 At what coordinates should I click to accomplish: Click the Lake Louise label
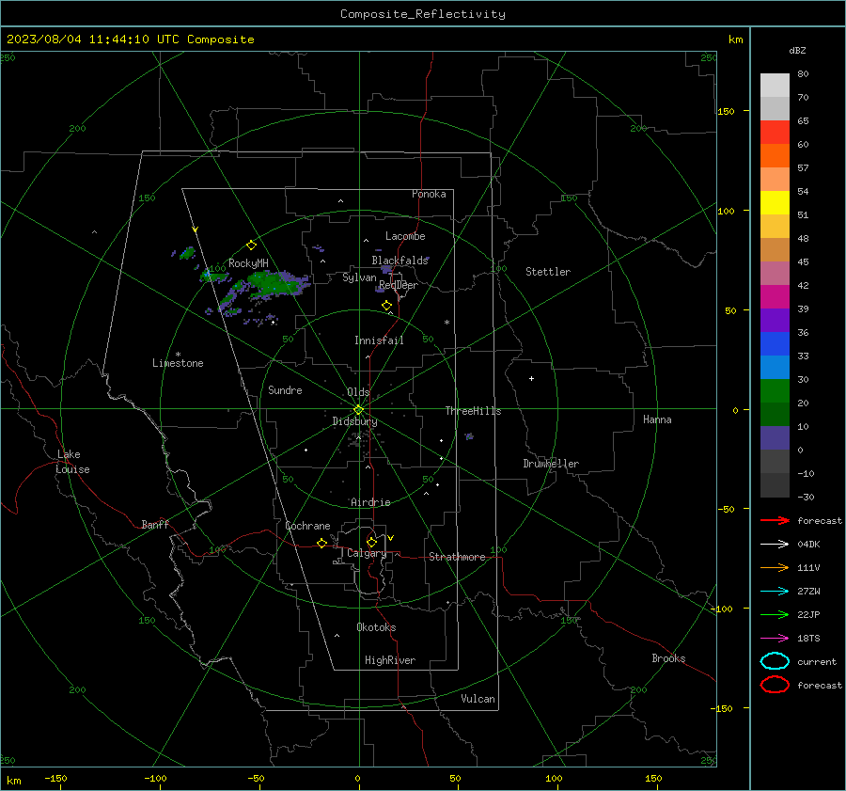[72, 462]
